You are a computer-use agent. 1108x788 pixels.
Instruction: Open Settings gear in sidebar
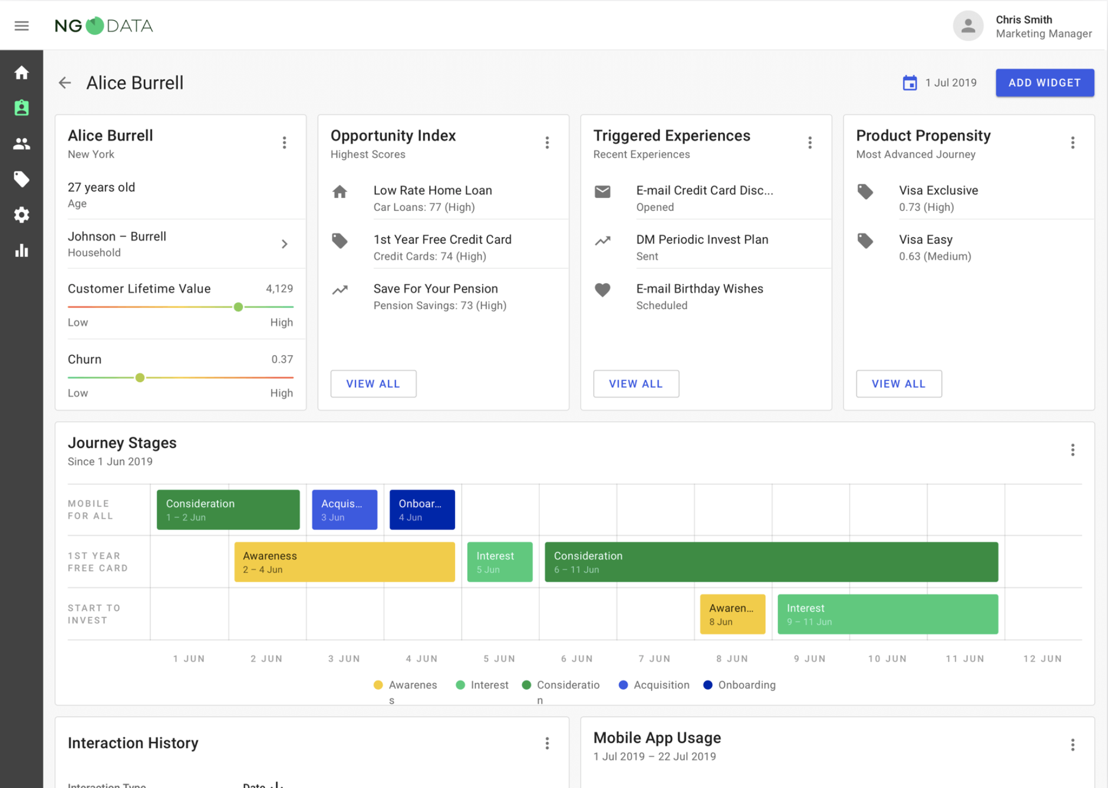(21, 215)
